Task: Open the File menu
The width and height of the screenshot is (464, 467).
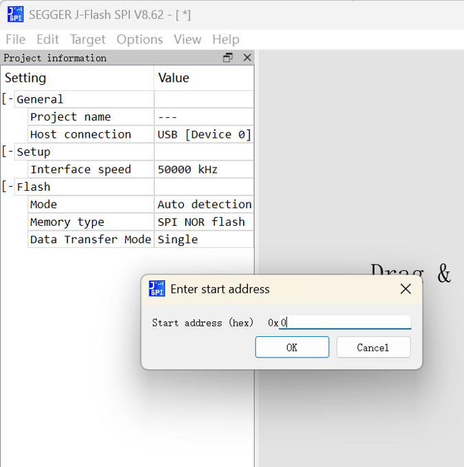Action: click(x=15, y=39)
